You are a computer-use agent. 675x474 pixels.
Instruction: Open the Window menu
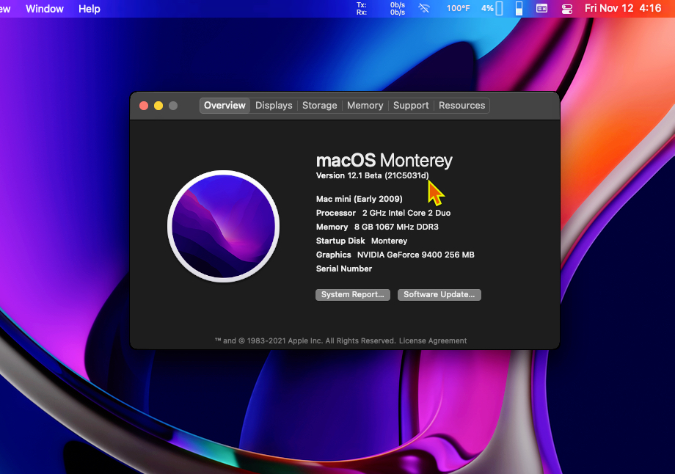(x=45, y=9)
